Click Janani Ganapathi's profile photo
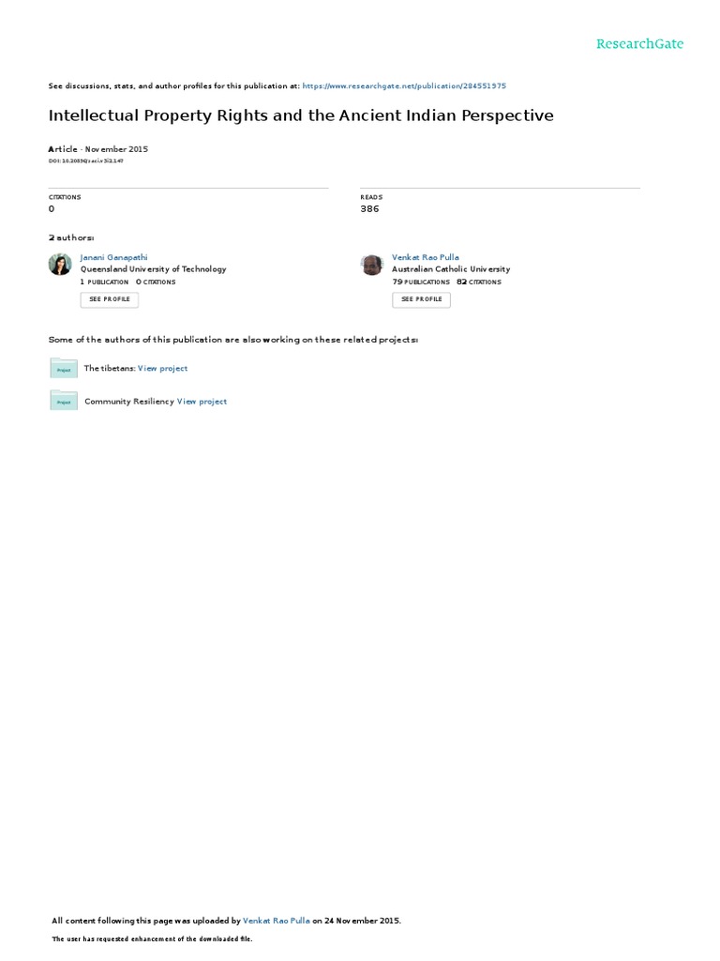 (x=60, y=265)
